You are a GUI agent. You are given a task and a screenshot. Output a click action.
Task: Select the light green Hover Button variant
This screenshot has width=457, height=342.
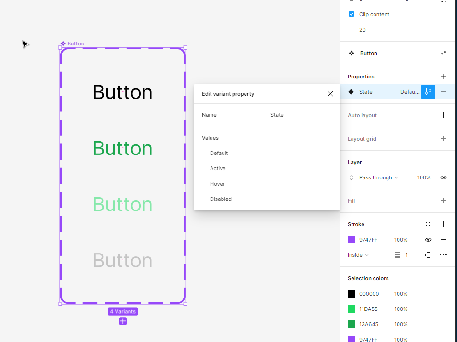122,204
